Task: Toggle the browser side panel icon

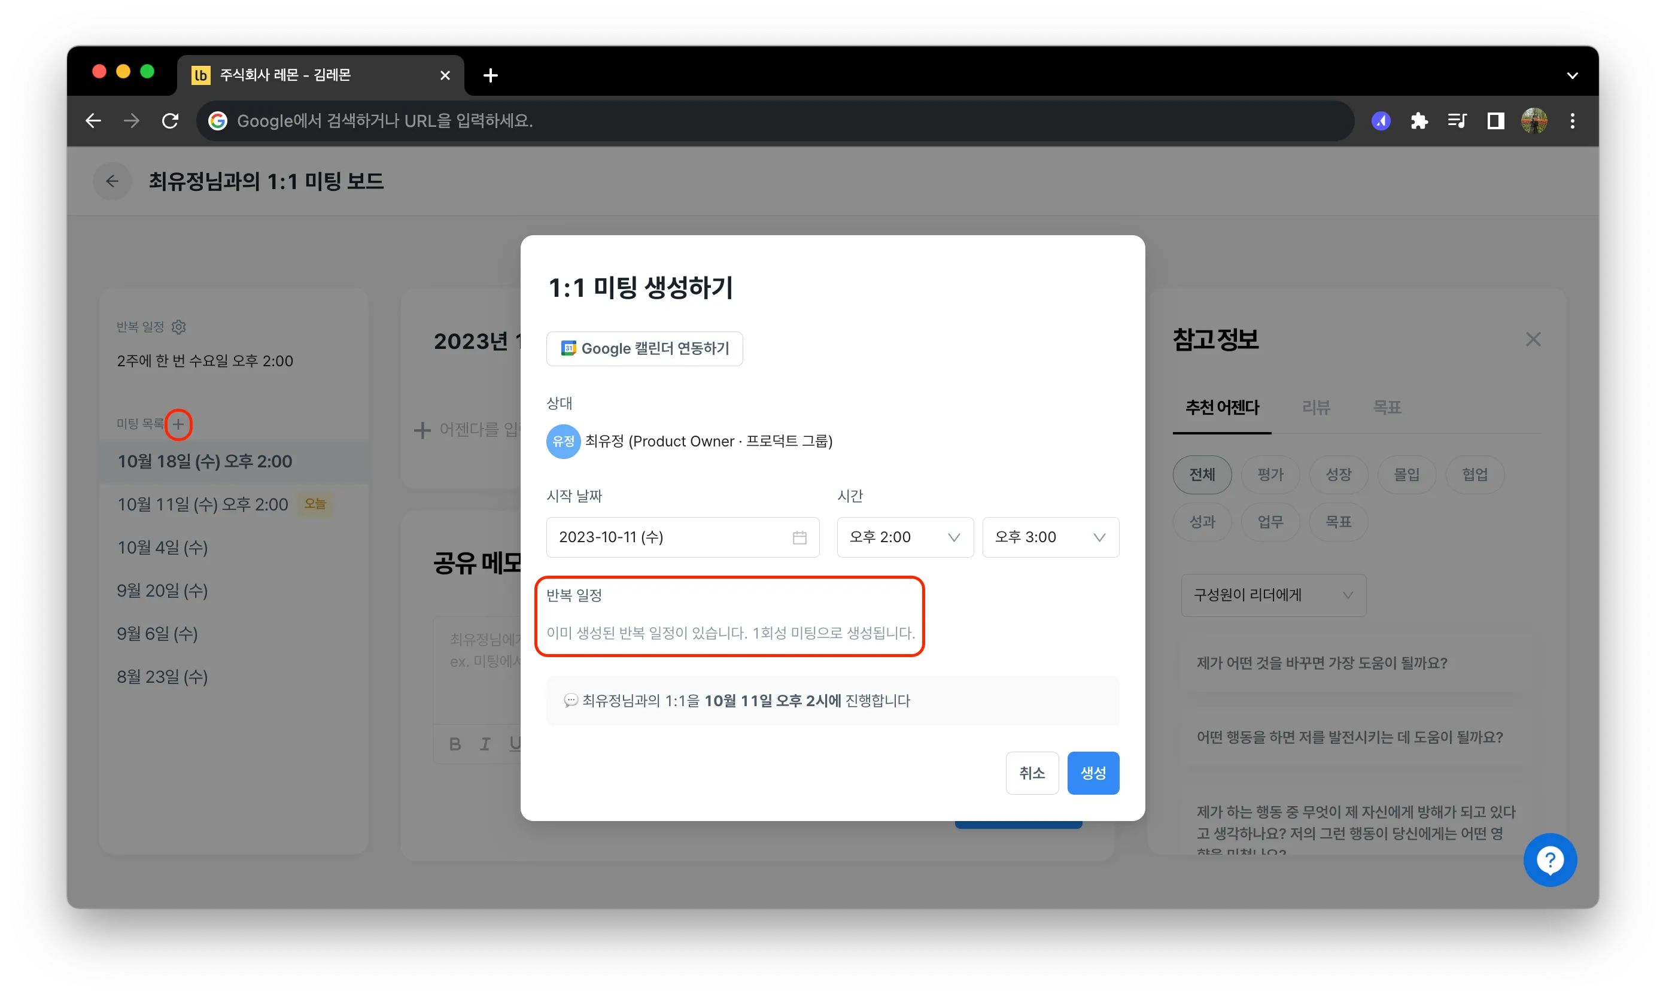Action: click(x=1495, y=121)
